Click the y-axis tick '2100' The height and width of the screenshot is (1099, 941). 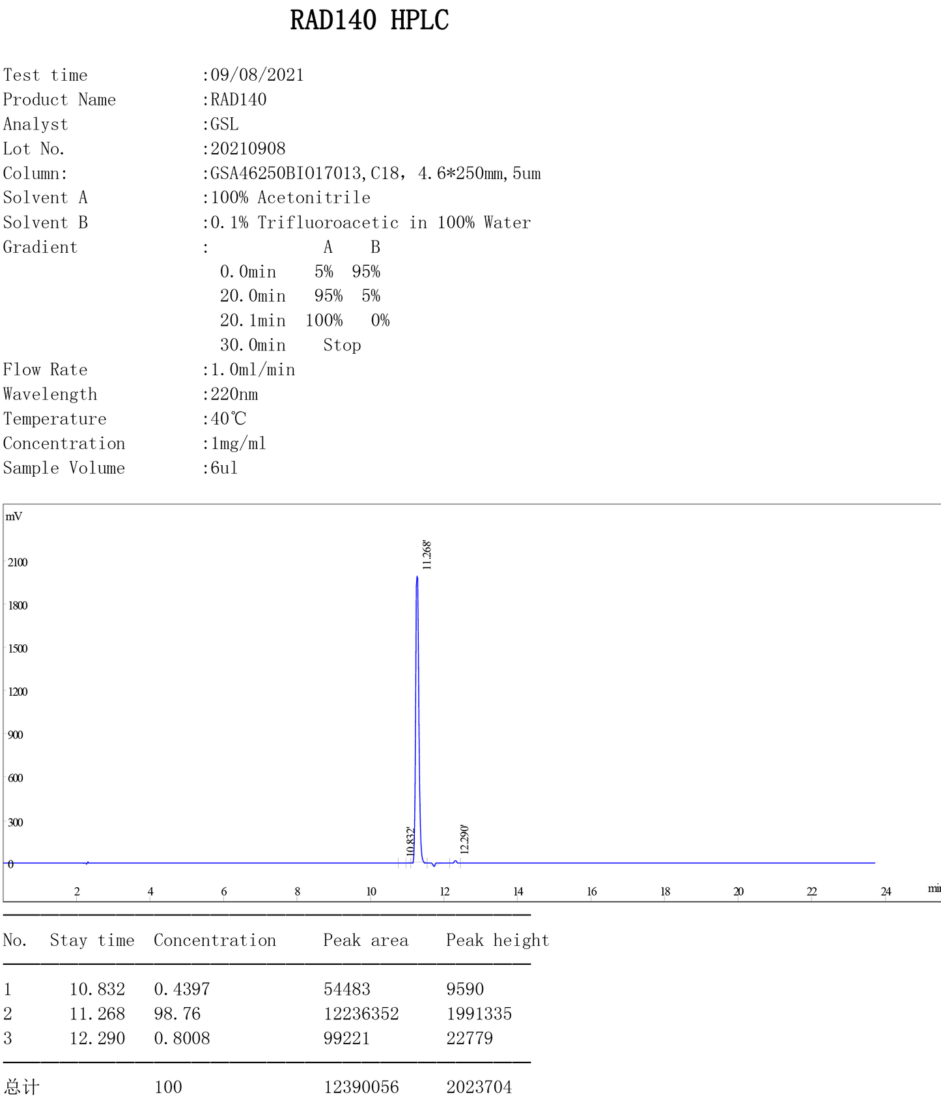(18, 562)
